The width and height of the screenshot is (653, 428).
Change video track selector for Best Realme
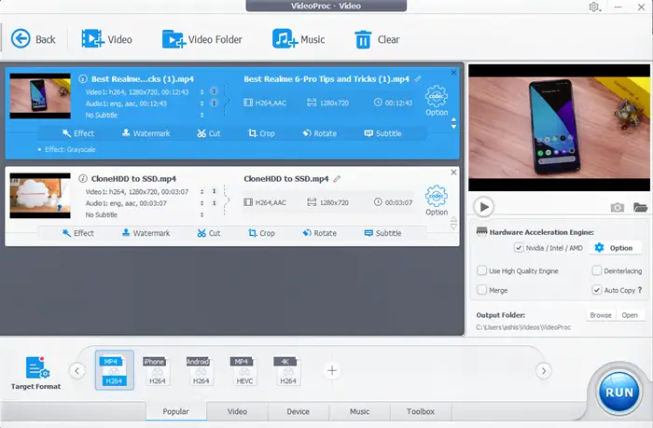[x=202, y=92]
